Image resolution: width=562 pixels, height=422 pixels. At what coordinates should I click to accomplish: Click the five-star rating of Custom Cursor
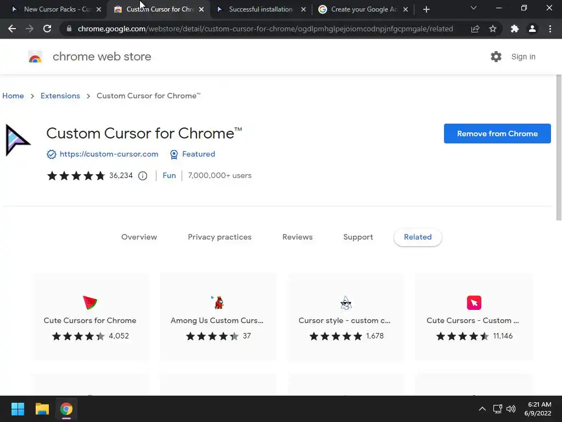tap(76, 176)
